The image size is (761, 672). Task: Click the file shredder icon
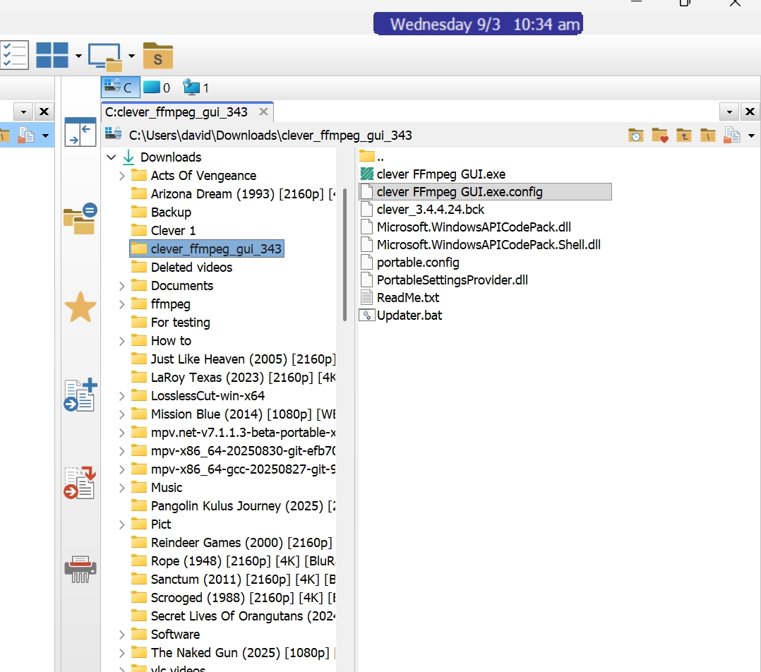coord(80,569)
